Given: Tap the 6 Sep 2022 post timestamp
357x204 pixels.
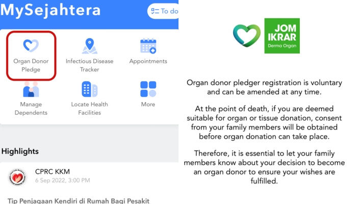Looking at the screenshot, I should click(x=63, y=181).
